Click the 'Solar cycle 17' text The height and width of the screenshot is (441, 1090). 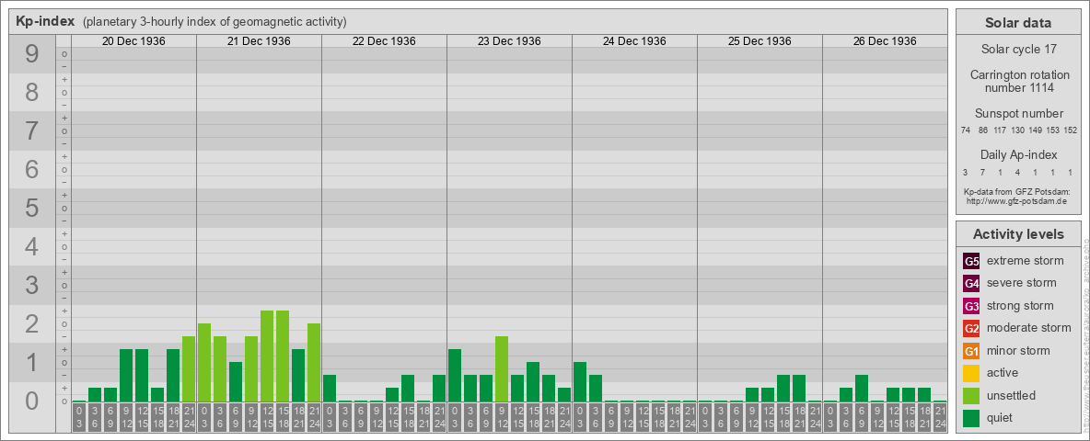pyautogui.click(x=1018, y=50)
